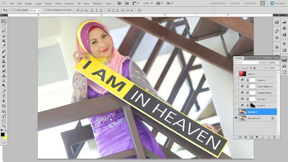Image resolution: width=288 pixels, height=162 pixels.
Task: Switch to the Channels tab
Action: click(250, 58)
